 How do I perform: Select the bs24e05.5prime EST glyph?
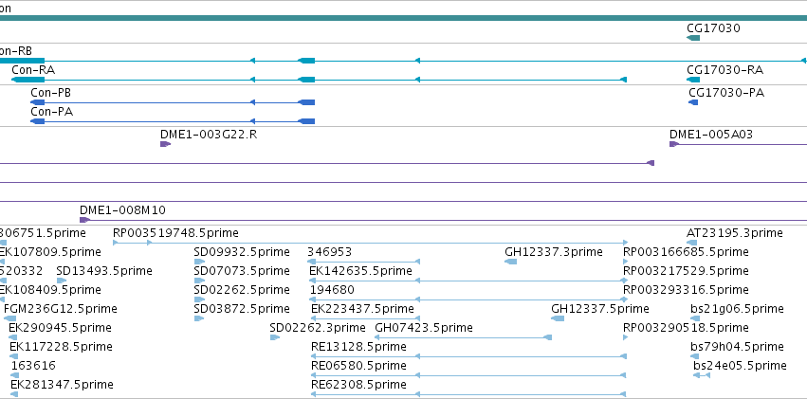702,375
